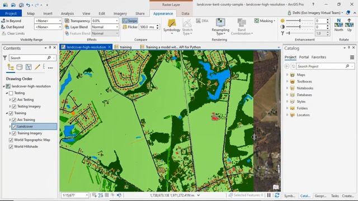Expand the Toolboxes catalog node
Screen dimensions: 358x201
[x=287, y=82]
